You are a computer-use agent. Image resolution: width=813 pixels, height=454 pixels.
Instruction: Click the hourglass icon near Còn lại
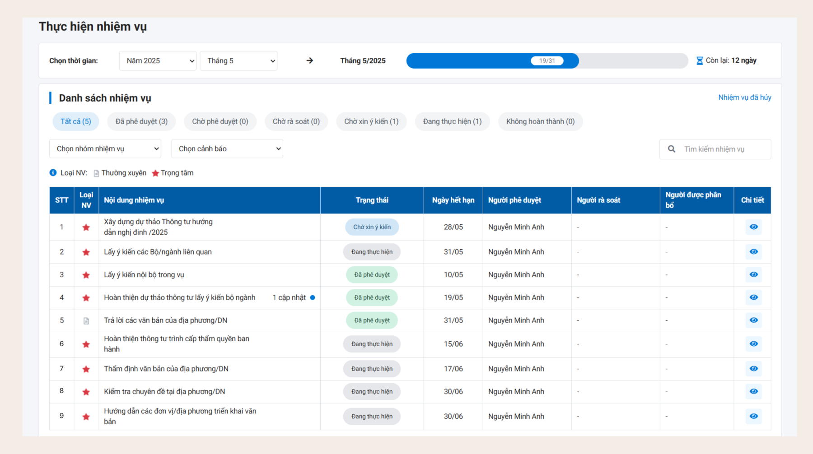tap(699, 60)
